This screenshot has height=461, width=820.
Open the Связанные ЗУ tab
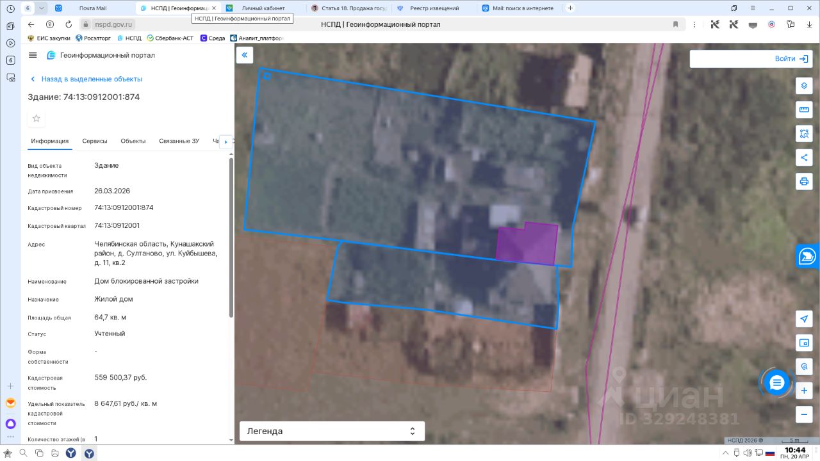pyautogui.click(x=179, y=141)
